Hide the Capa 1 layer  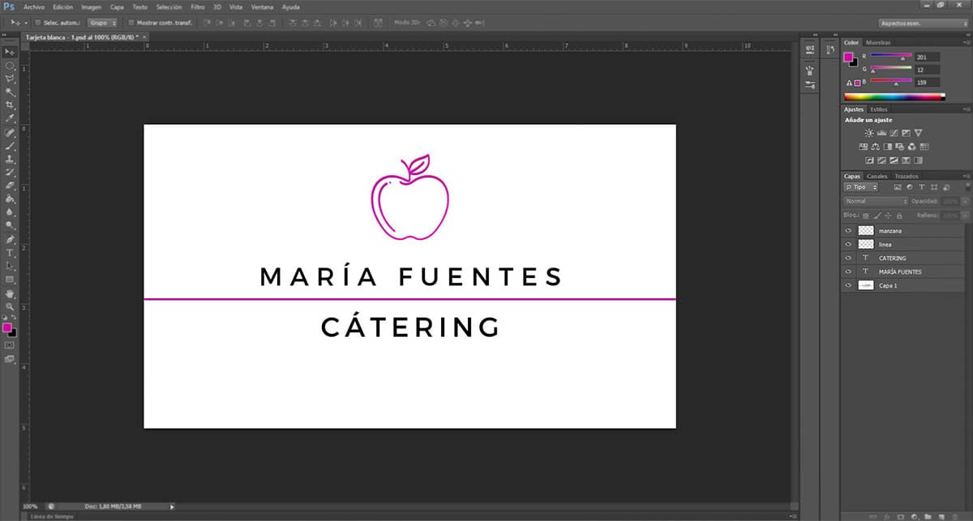(848, 285)
